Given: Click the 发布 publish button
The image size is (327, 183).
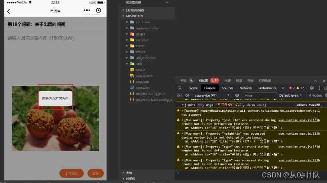Looking at the screenshot, I should [96, 173].
